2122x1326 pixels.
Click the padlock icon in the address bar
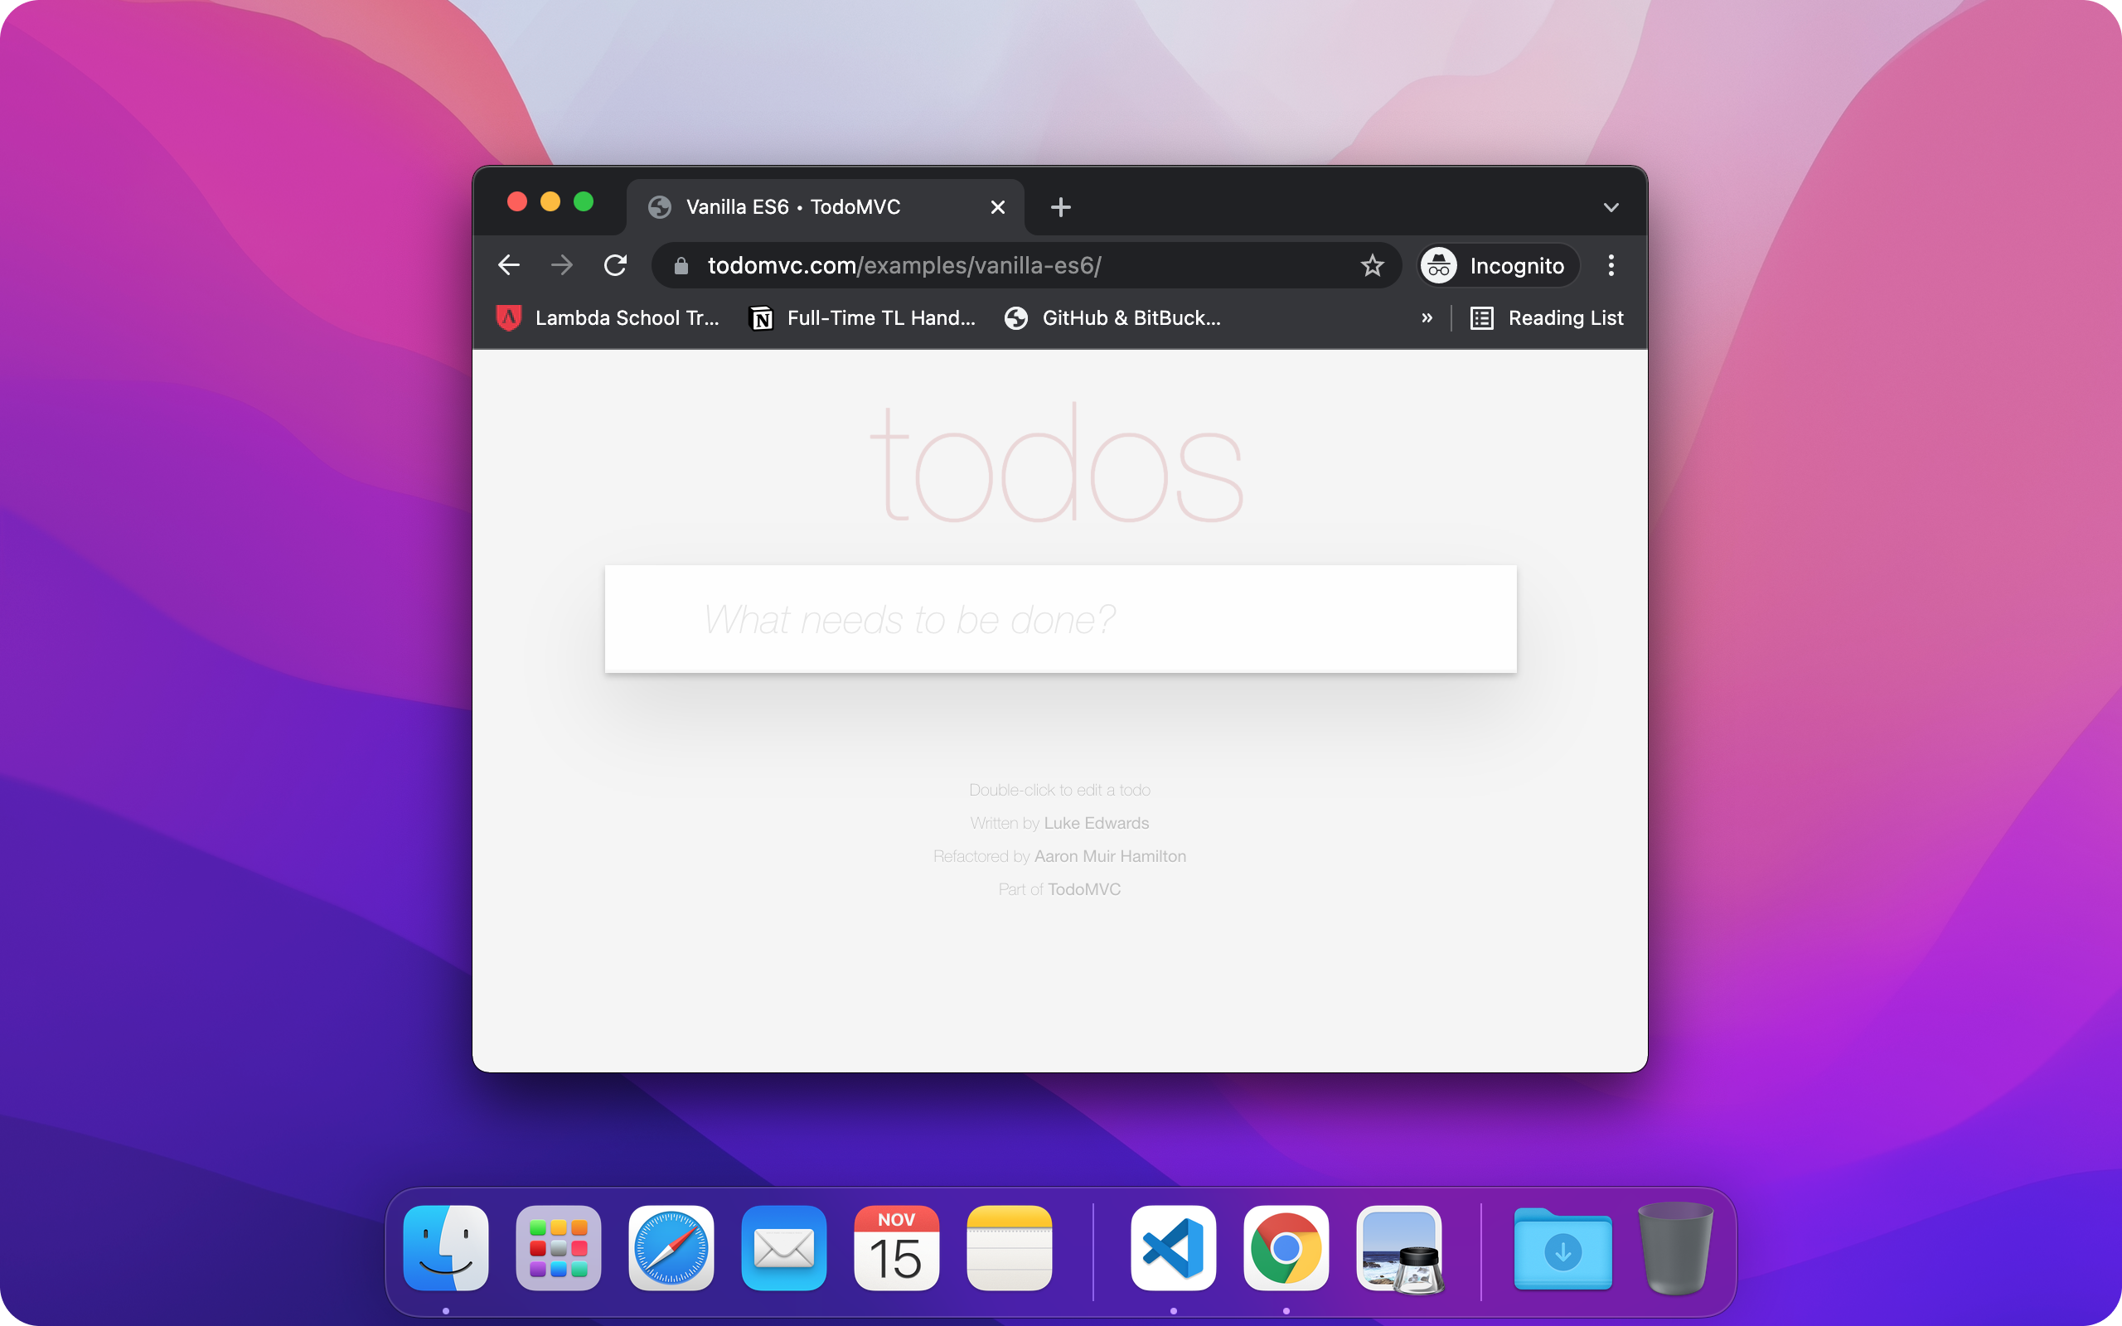click(681, 266)
